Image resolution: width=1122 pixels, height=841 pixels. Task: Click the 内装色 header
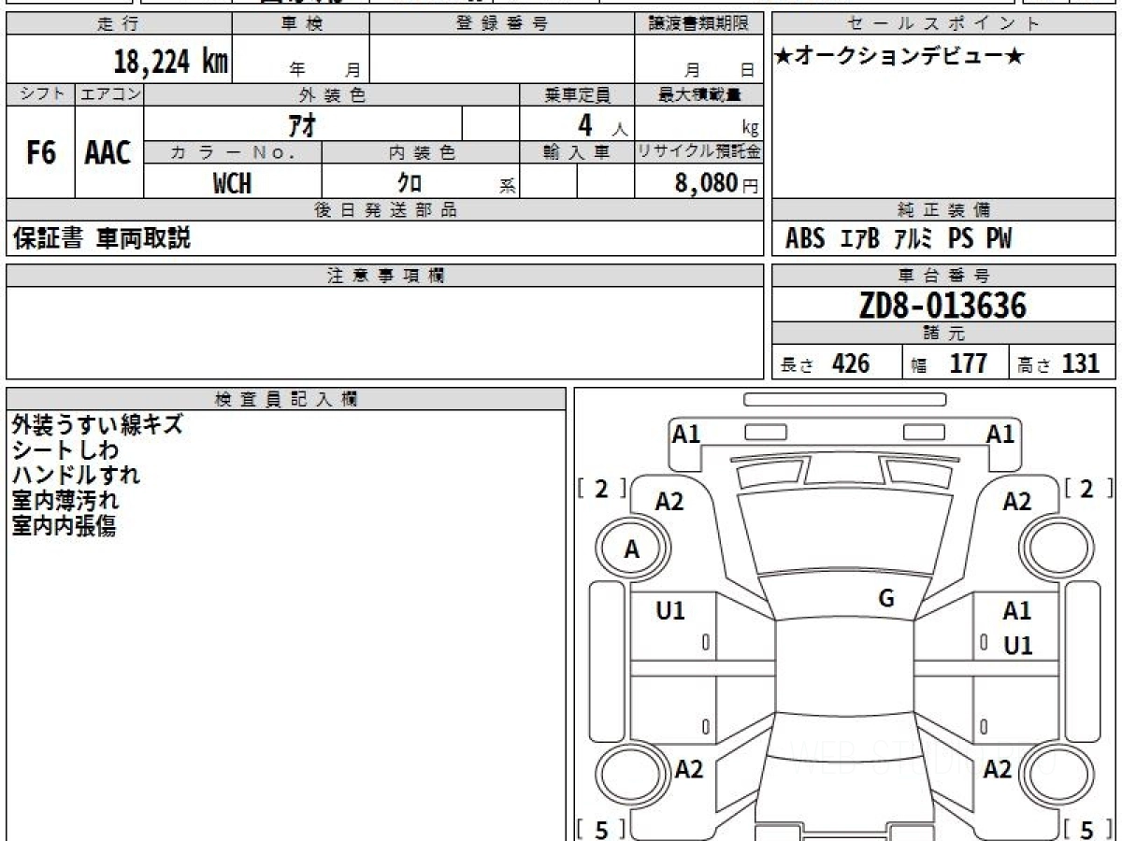coord(421,153)
